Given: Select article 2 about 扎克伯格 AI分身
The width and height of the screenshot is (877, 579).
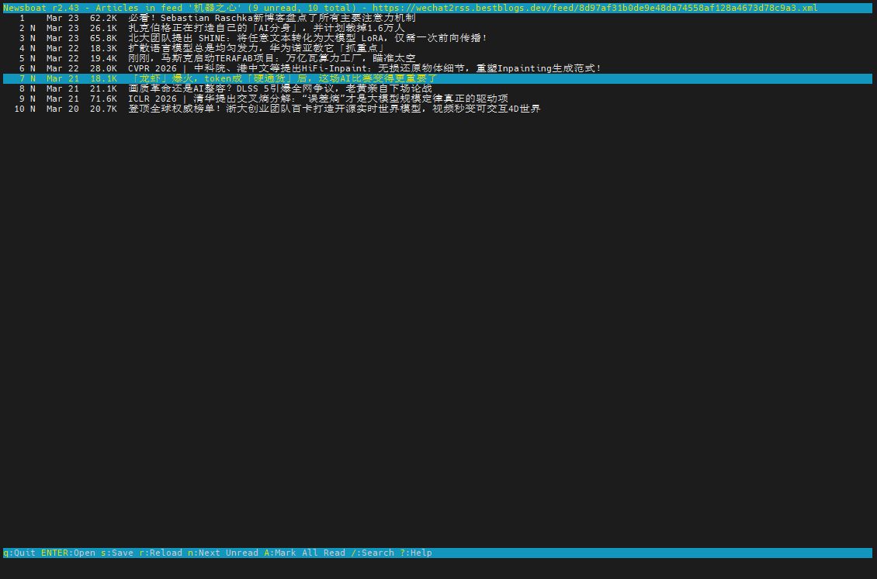Looking at the screenshot, I should point(266,28).
